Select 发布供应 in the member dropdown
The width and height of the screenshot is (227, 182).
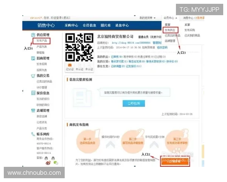tap(170, 30)
